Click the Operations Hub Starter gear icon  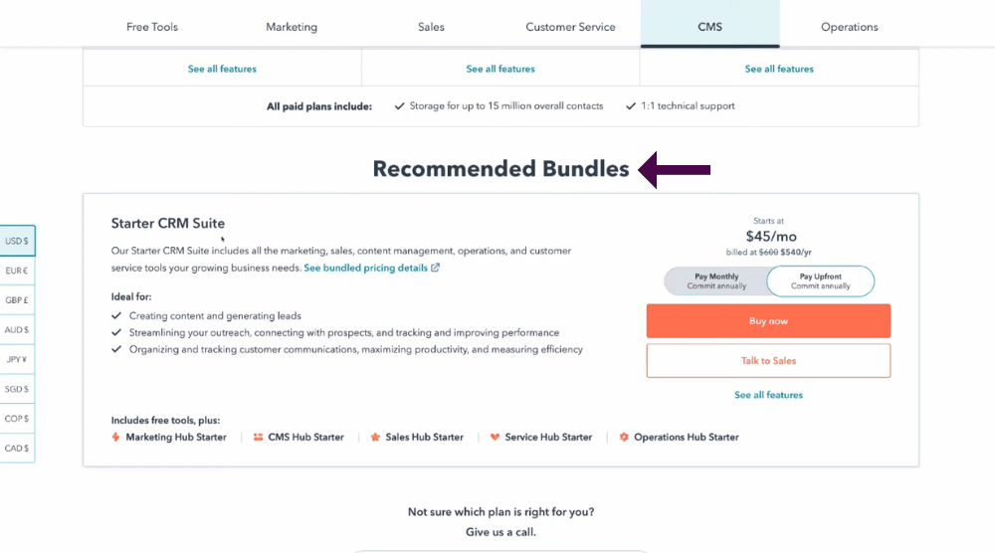pyautogui.click(x=624, y=437)
